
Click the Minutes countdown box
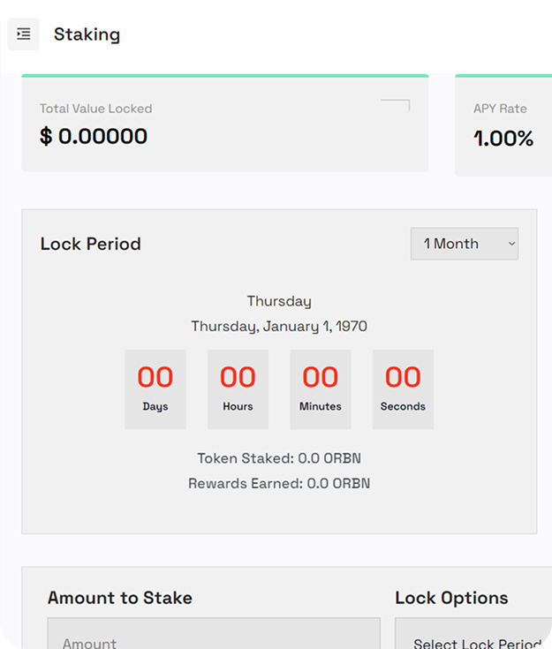[320, 389]
